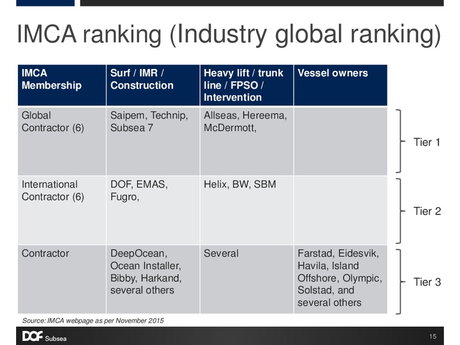Image resolution: width=460 pixels, height=345 pixels.
Task: Select the 'Heavy lift / trunk line / FPSO / Intervention' header
Action: (247, 85)
